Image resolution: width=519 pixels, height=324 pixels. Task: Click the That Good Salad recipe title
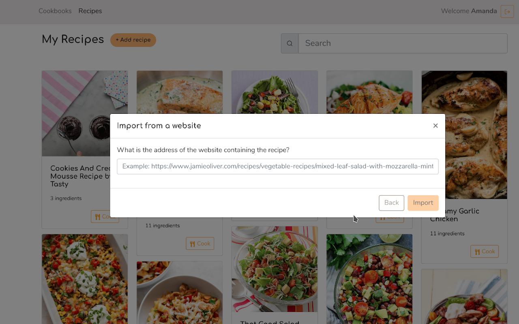pyautogui.click(x=270, y=321)
